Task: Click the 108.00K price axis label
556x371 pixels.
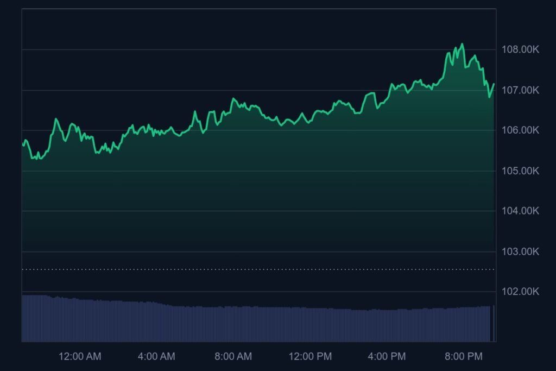Action: pos(520,49)
